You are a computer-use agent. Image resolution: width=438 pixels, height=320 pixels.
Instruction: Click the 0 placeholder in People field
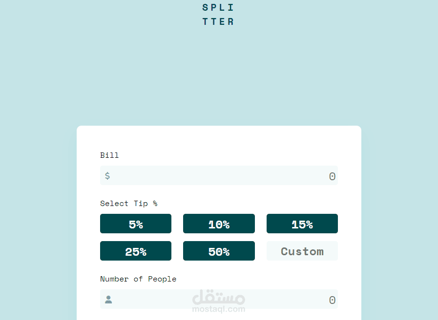pos(332,300)
